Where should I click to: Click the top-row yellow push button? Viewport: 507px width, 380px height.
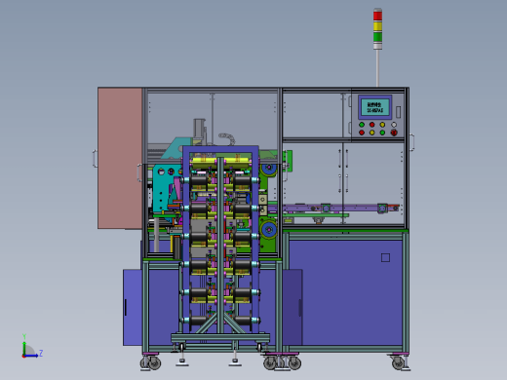click(382, 125)
